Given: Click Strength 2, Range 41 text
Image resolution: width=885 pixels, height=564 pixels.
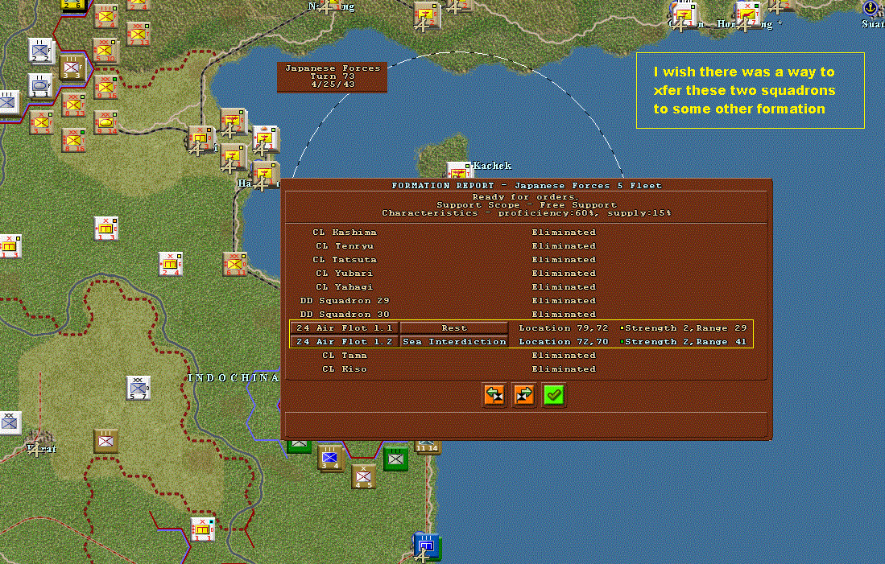Looking at the screenshot, I should [685, 341].
